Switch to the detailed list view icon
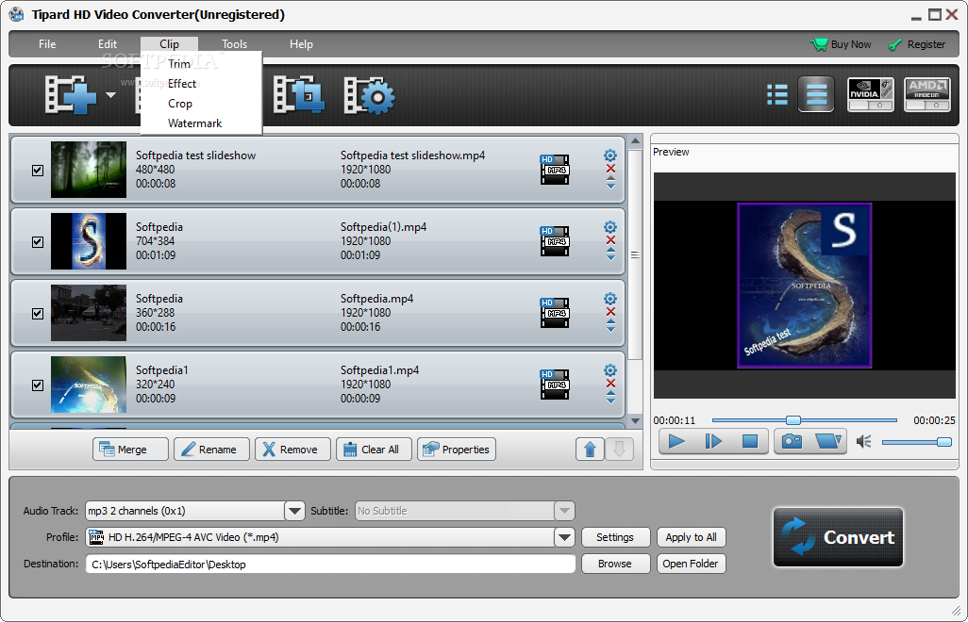 pyautogui.click(x=816, y=94)
